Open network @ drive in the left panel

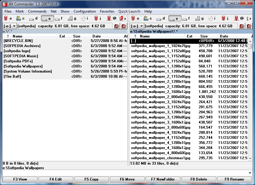112,18
